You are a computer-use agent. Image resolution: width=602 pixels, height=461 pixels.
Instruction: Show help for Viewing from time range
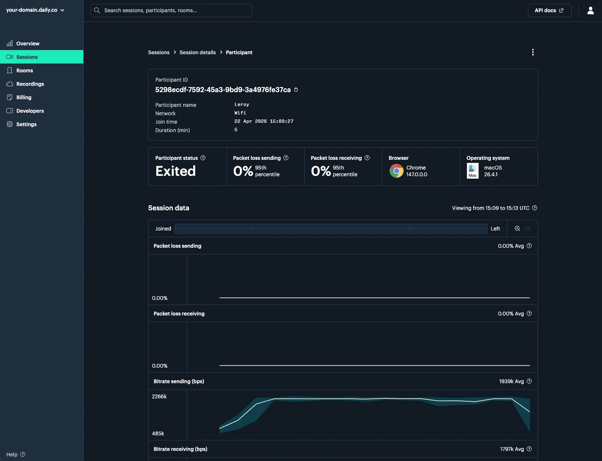pos(535,208)
